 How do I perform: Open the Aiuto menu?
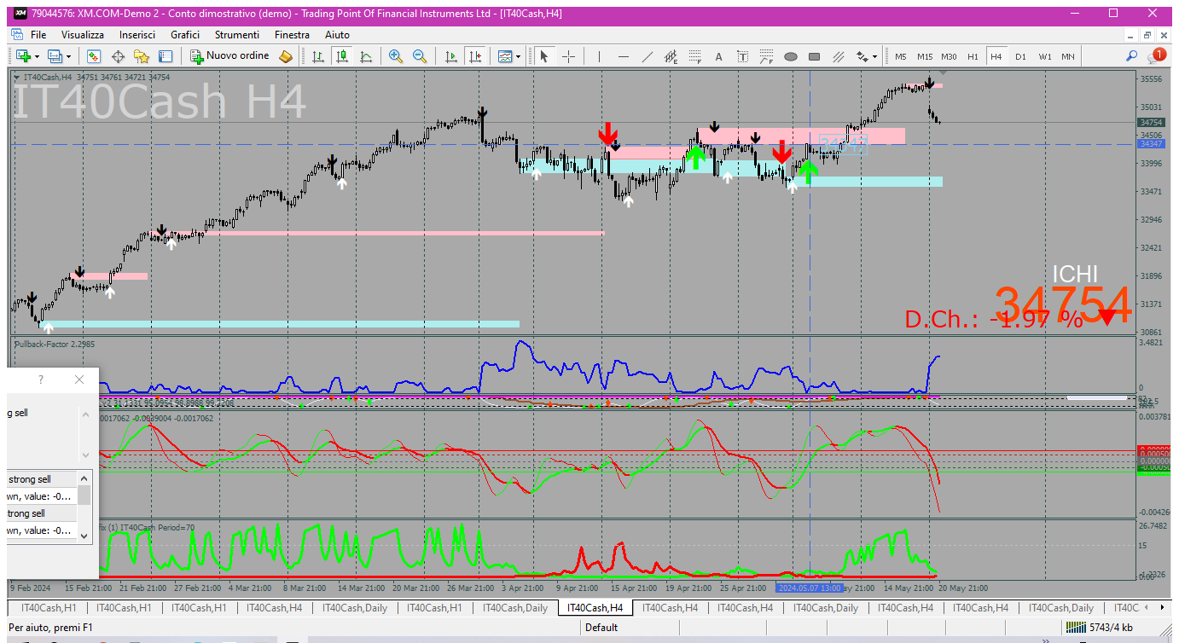click(337, 35)
